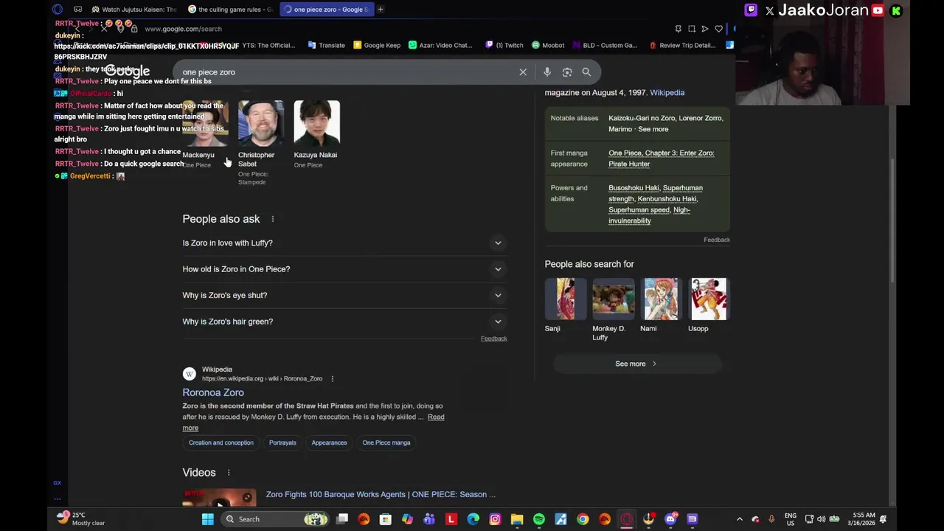
Task: Open the Monkey D. Luffy thumbnail
Action: pyautogui.click(x=614, y=299)
